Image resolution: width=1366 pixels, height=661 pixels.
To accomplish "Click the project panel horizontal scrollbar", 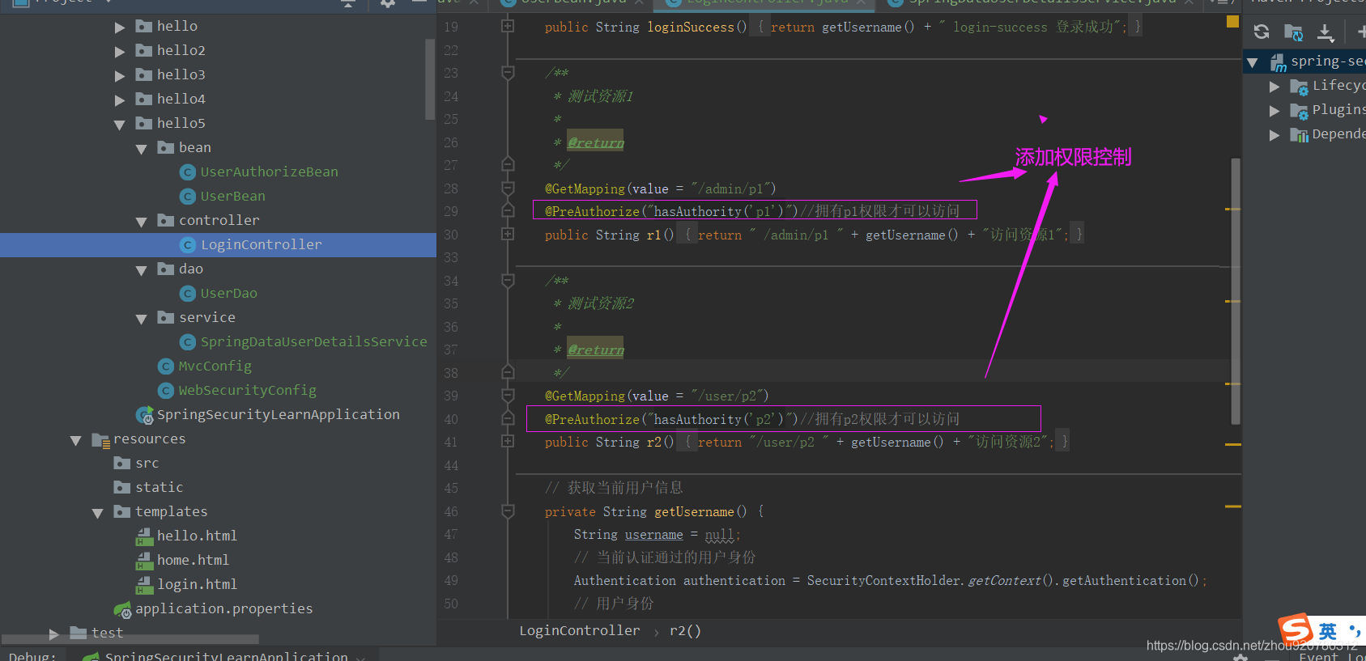I will point(131,639).
